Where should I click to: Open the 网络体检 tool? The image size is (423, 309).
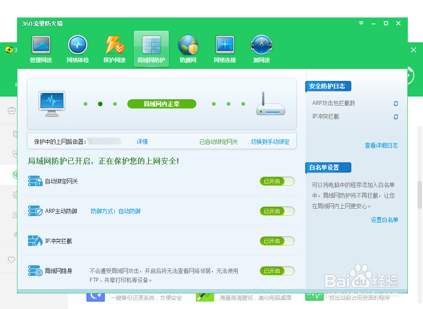(77, 49)
